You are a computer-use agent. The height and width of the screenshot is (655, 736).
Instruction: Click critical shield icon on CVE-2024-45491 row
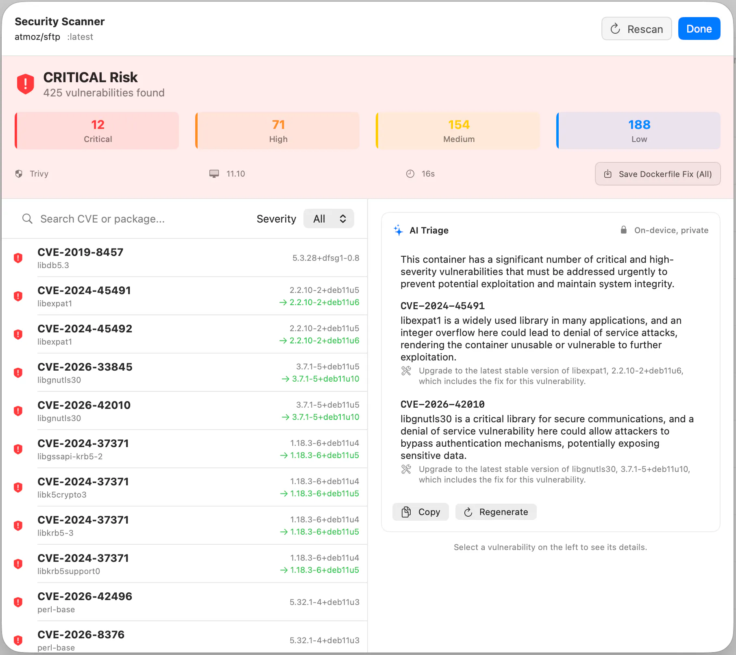pos(18,296)
